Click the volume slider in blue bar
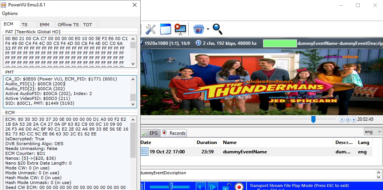383x190 pixels. [x=171, y=187]
